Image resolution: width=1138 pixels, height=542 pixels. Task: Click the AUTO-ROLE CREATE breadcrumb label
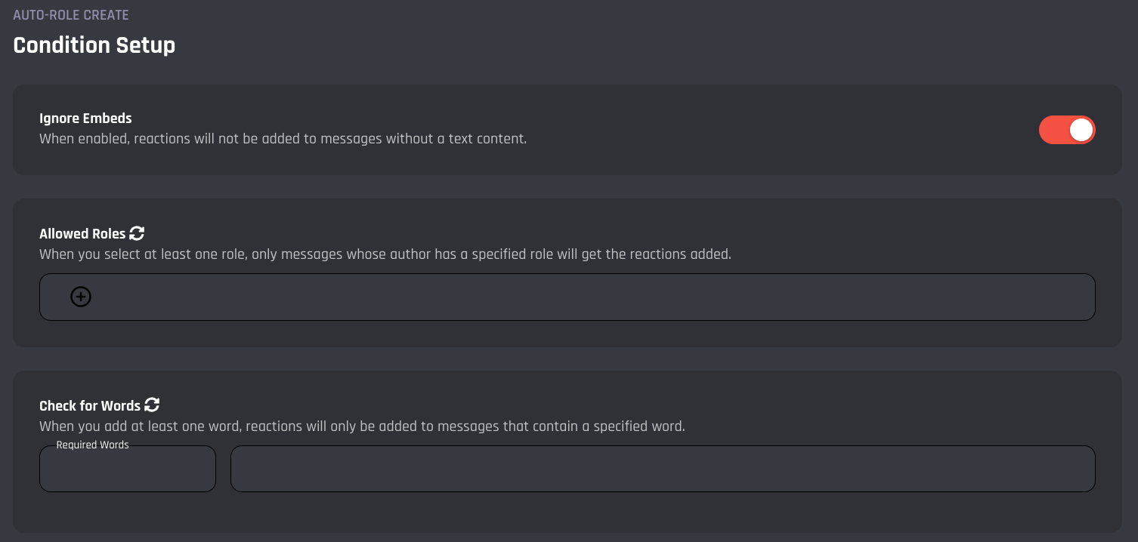click(71, 15)
